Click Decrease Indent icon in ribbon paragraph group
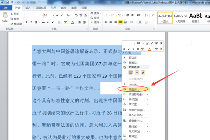The height and width of the screenshot is (140, 210). [127, 15]
